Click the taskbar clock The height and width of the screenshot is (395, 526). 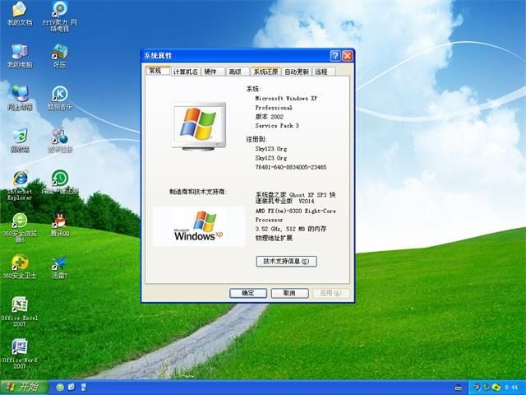511,388
